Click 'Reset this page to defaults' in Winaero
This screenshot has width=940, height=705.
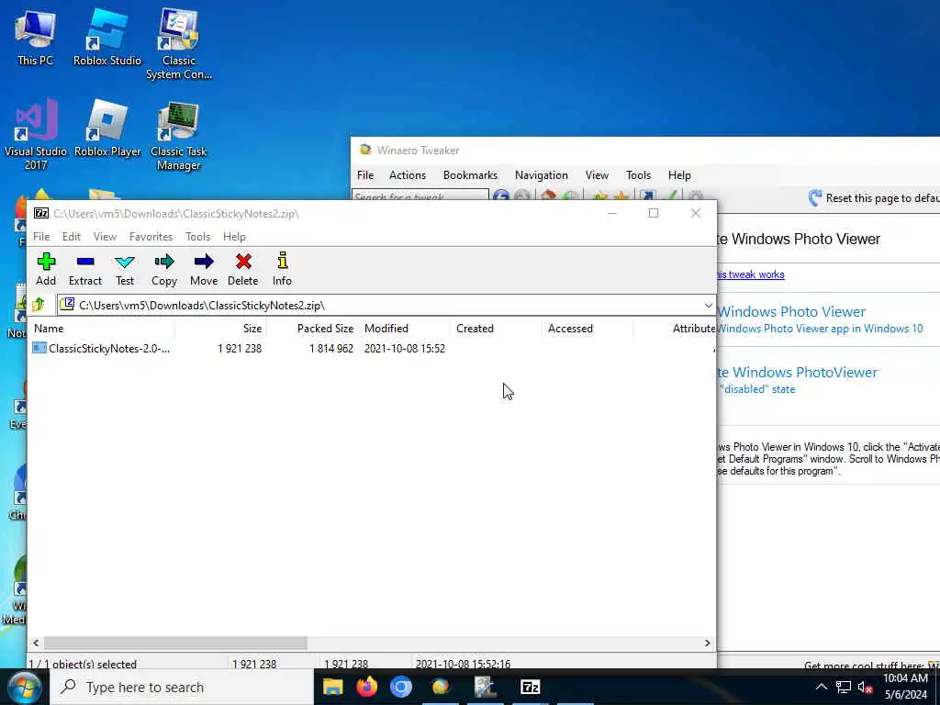(x=882, y=198)
